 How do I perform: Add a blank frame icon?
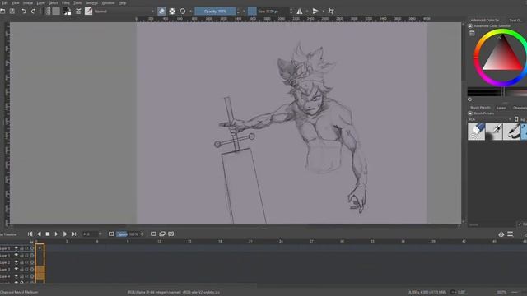tap(154, 234)
